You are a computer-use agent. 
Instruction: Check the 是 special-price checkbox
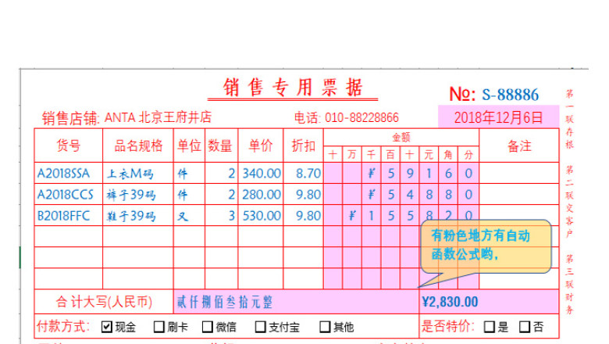click(x=490, y=327)
